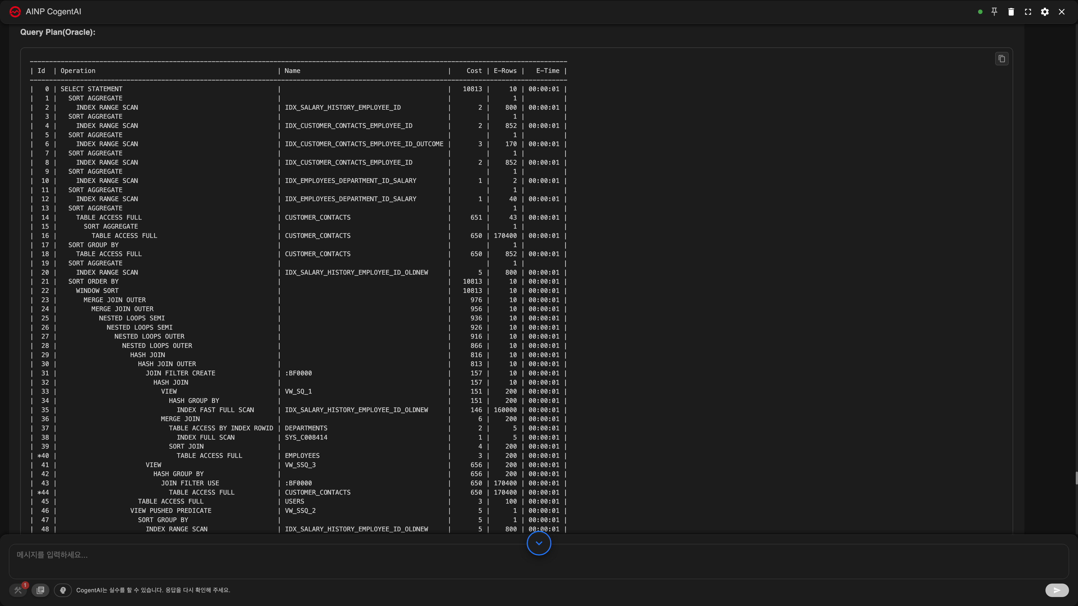Click the 'Id' column header
The width and height of the screenshot is (1078, 606).
pos(41,71)
